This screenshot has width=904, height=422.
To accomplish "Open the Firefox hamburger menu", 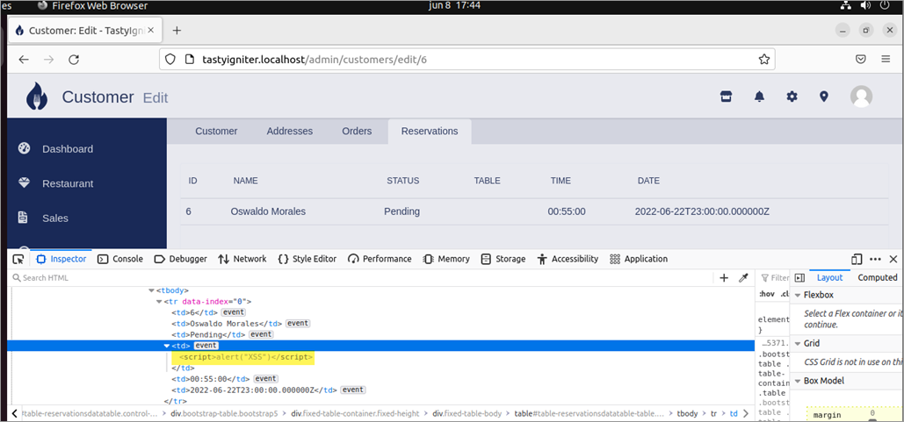I will point(886,60).
